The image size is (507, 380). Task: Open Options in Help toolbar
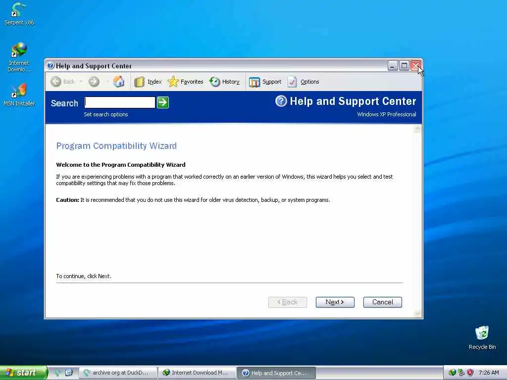[x=304, y=82]
